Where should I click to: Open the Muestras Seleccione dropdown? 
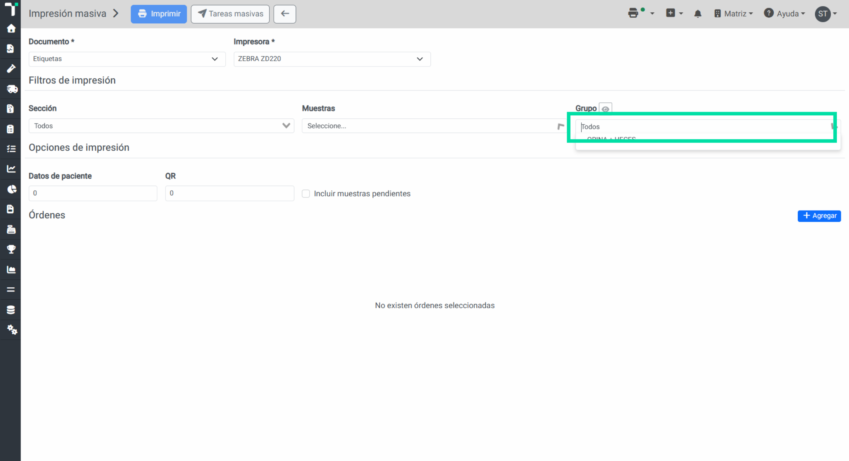click(x=435, y=126)
